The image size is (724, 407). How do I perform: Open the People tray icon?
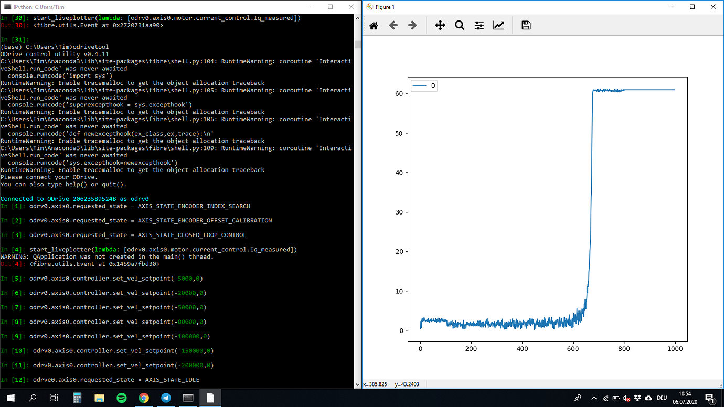(578, 398)
